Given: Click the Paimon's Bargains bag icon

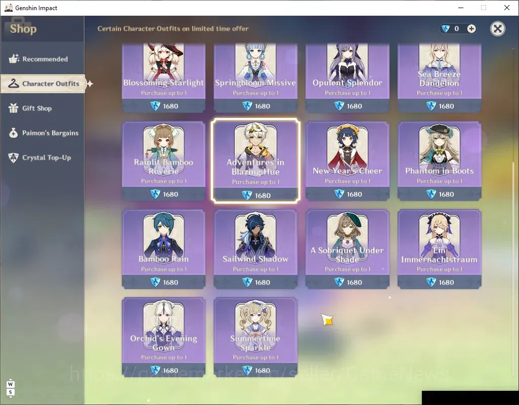Looking at the screenshot, I should point(14,133).
